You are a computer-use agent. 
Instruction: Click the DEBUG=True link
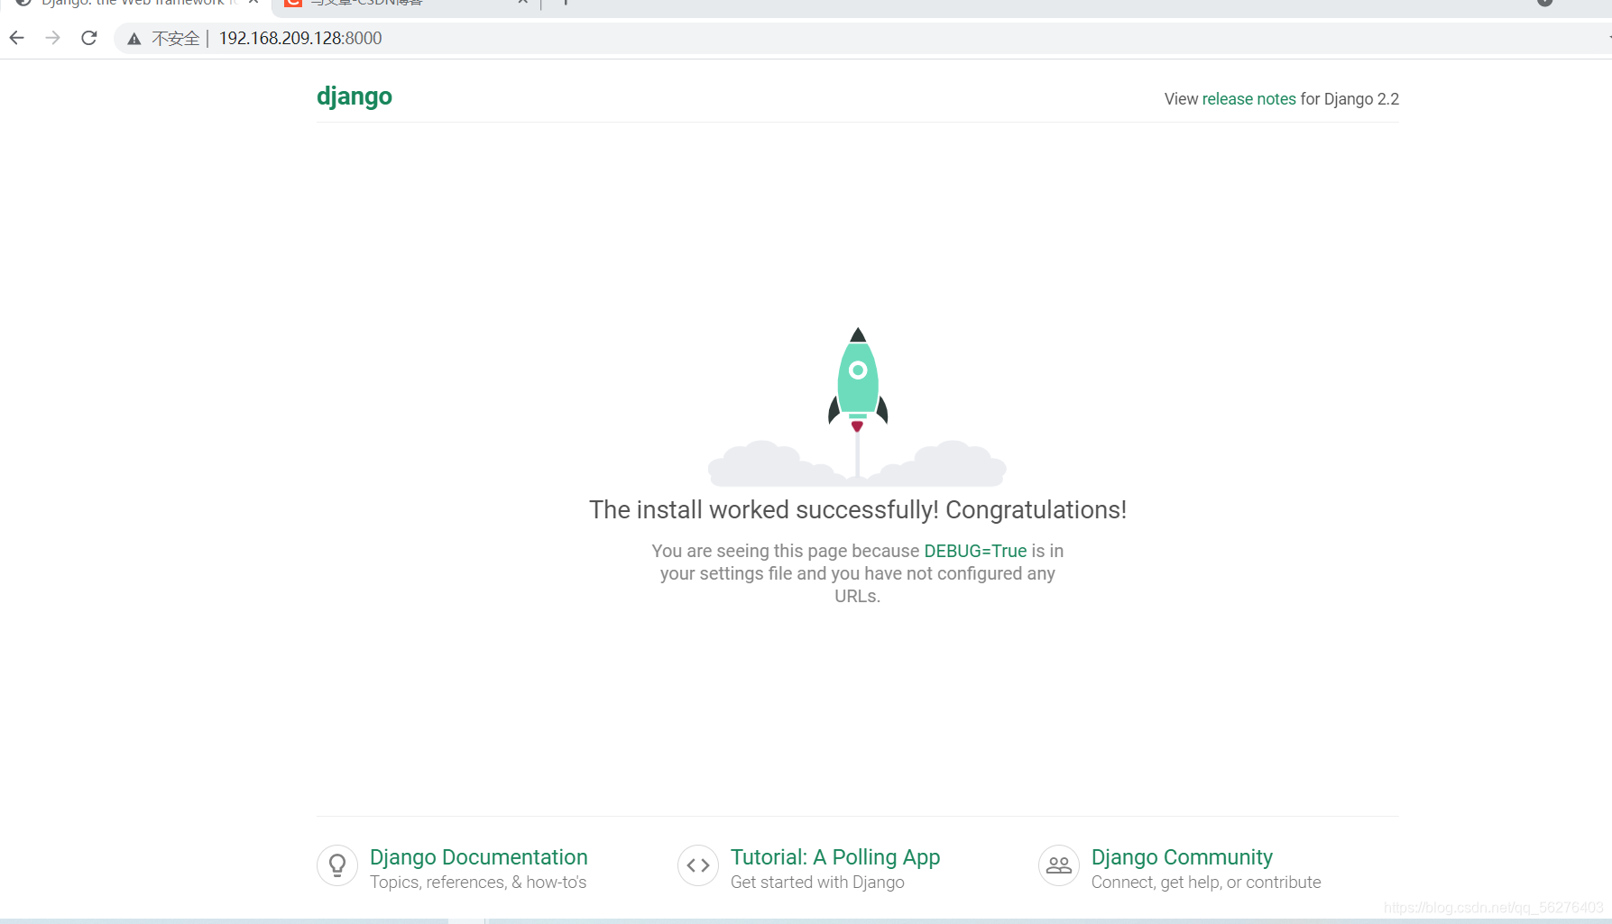975,551
